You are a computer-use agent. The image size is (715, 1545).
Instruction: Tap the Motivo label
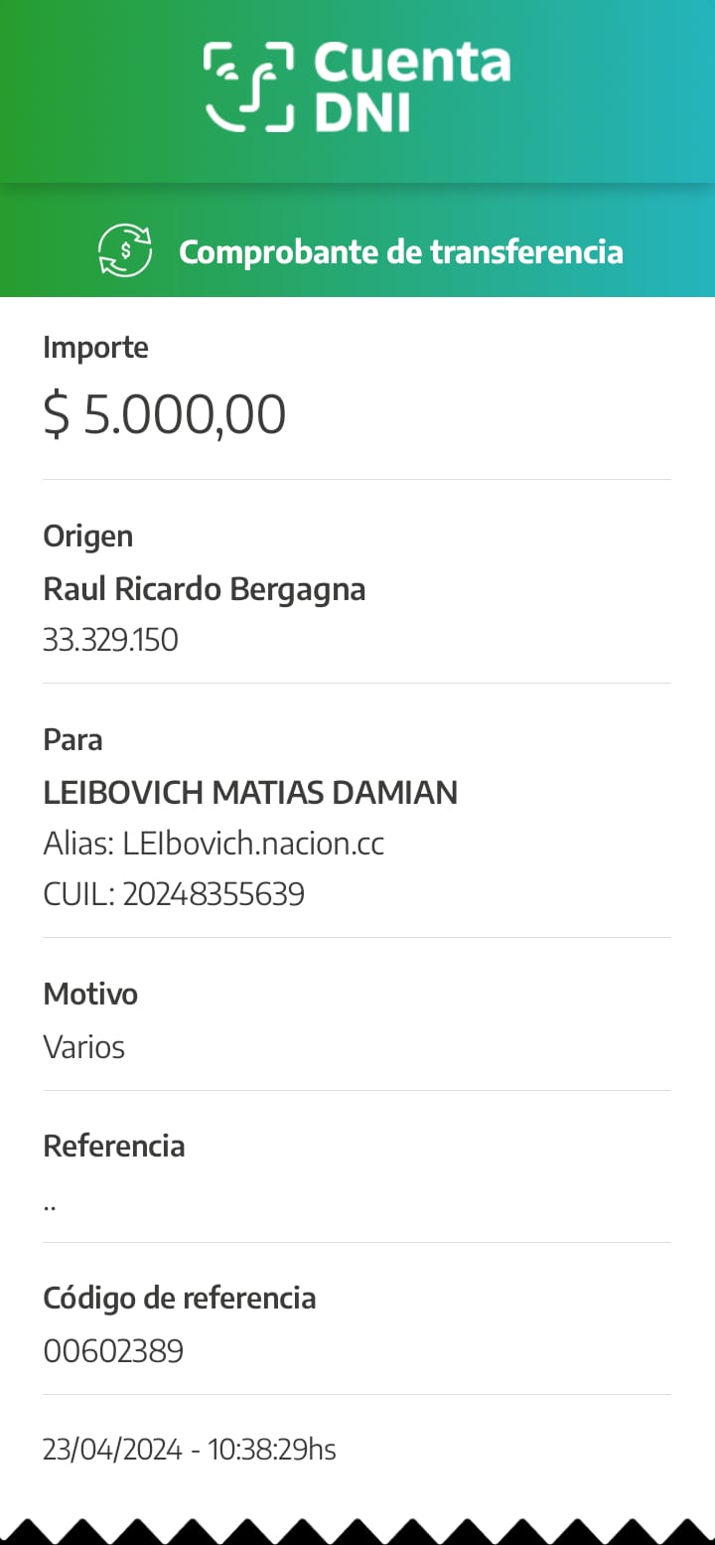(90, 995)
